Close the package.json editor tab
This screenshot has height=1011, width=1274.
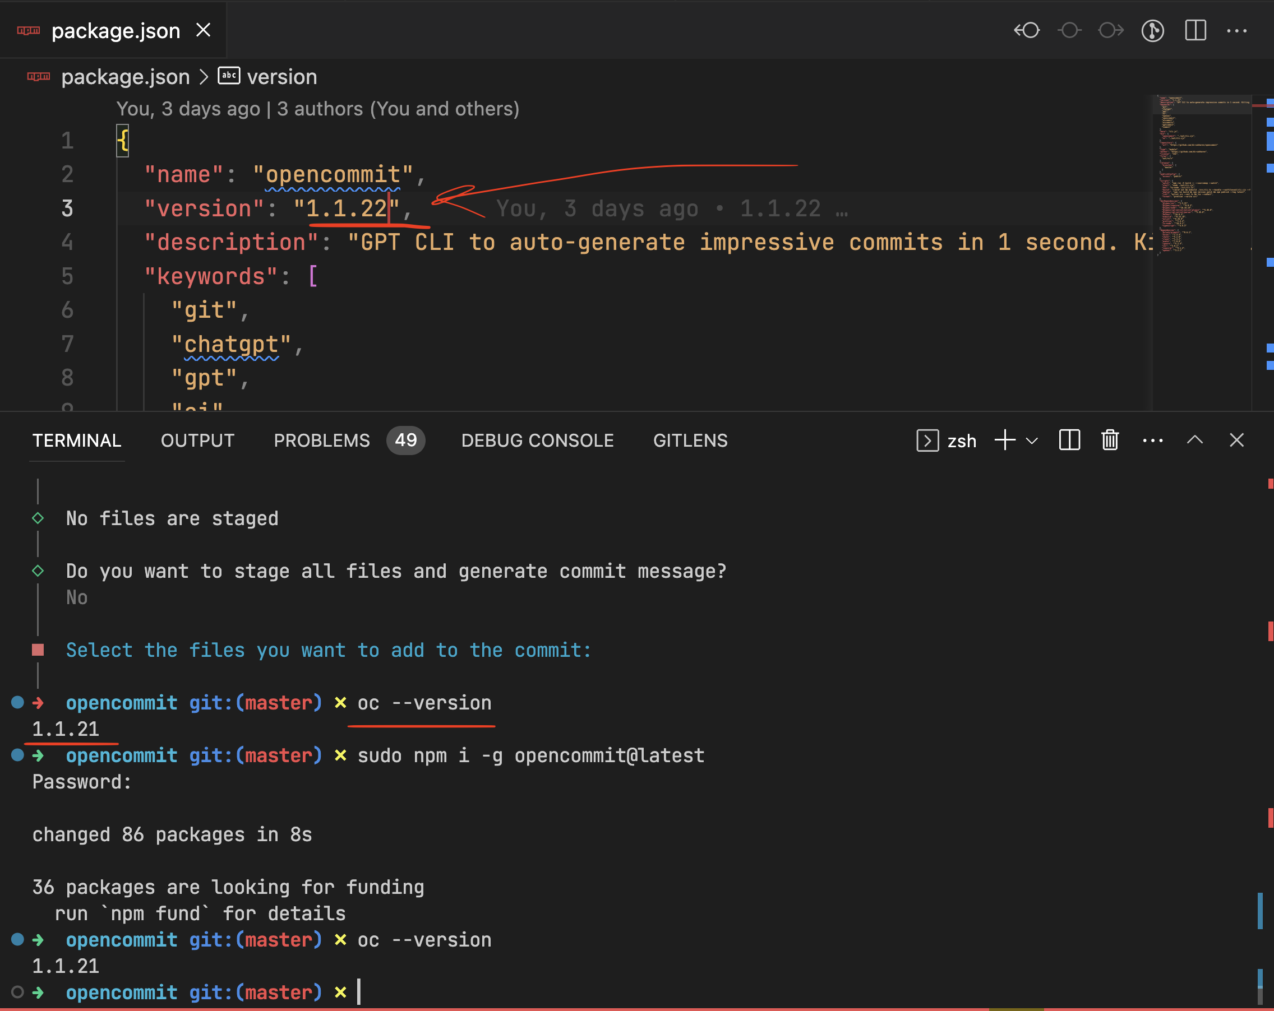pyautogui.click(x=204, y=30)
